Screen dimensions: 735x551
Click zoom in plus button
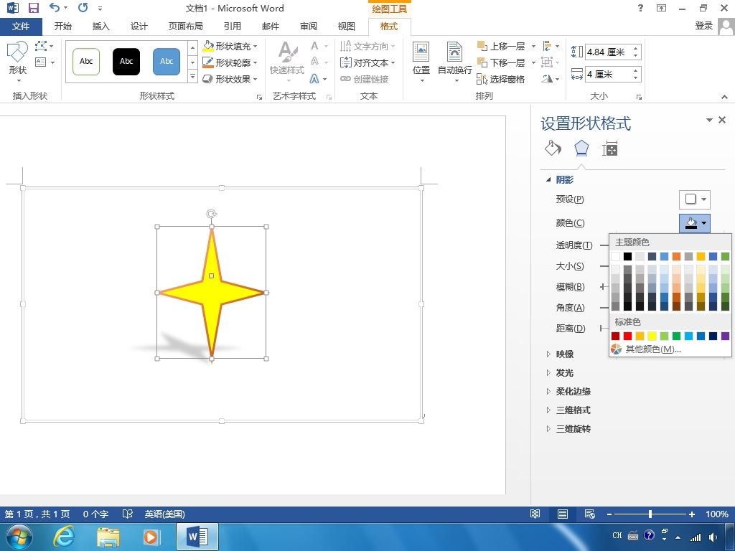[x=692, y=514]
